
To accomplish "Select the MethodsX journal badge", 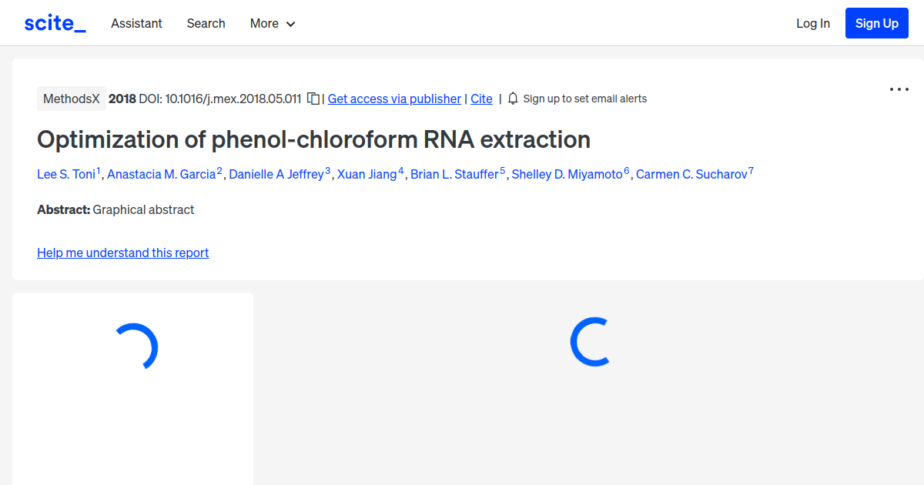I will (71, 99).
